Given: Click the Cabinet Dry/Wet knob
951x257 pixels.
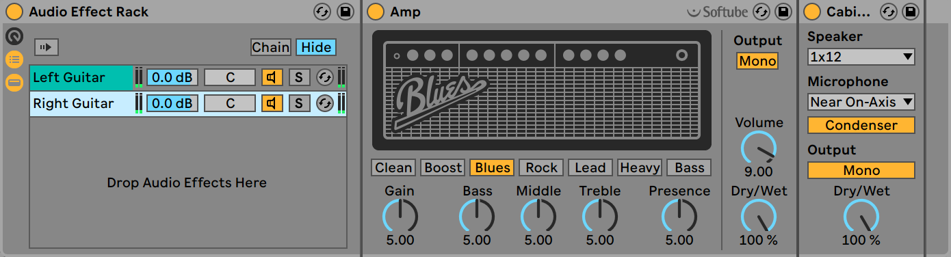Looking at the screenshot, I should click(x=861, y=216).
